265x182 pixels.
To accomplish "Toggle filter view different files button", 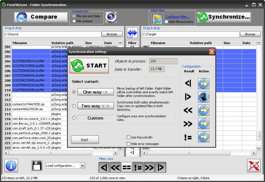I will (138, 167).
